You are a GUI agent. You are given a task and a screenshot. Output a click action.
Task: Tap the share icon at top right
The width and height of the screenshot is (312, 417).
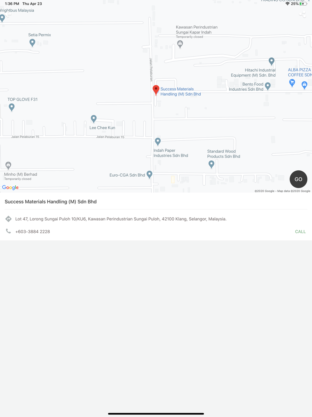302,14
